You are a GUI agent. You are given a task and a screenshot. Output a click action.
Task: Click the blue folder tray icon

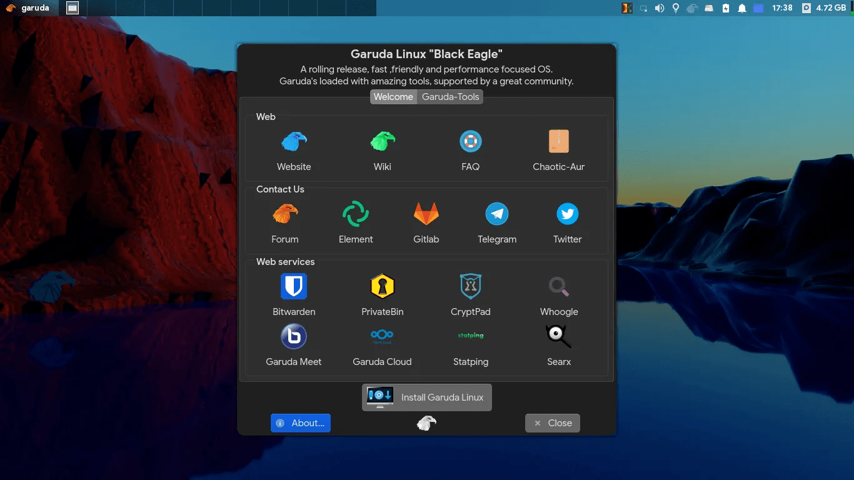pyautogui.click(x=758, y=8)
